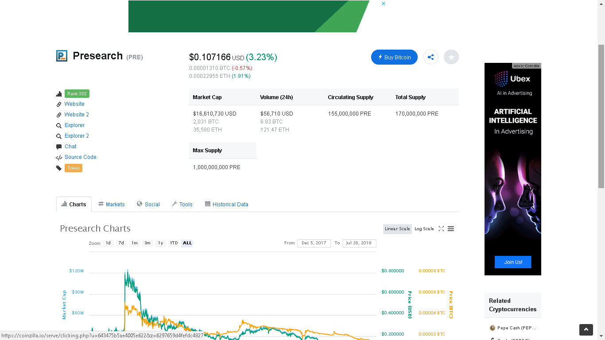Switch to the Charts tab
Screen dimensions: 605x340
click(x=74, y=204)
